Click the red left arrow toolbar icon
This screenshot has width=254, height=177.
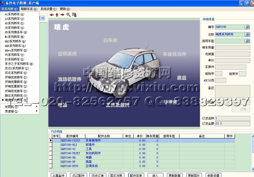pos(52,15)
